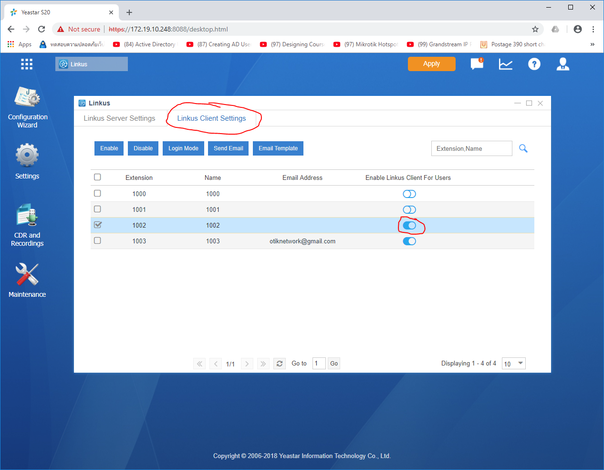Image resolution: width=604 pixels, height=470 pixels.
Task: Check the checkbox for extension 1001
Action: (x=97, y=209)
